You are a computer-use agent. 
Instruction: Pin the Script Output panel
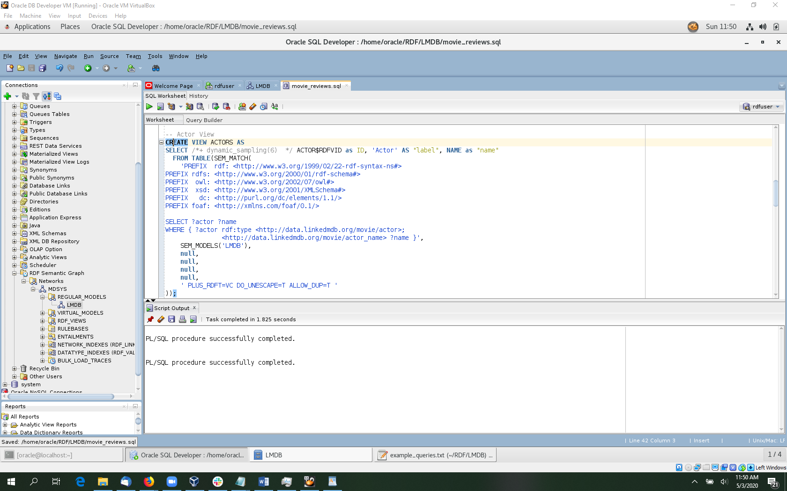pos(150,319)
